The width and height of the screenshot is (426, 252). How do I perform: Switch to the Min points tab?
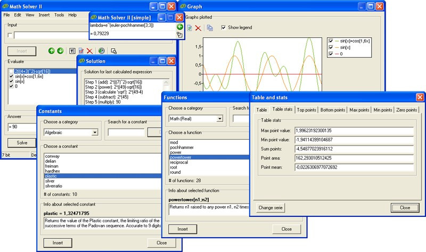[383, 110]
